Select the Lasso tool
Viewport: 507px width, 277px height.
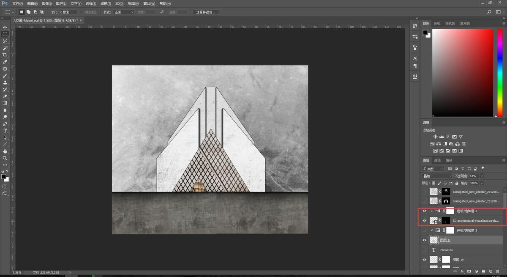coord(5,41)
